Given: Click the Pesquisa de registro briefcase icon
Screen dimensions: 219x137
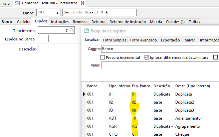Looking at the screenshot, I should pos(86,31).
